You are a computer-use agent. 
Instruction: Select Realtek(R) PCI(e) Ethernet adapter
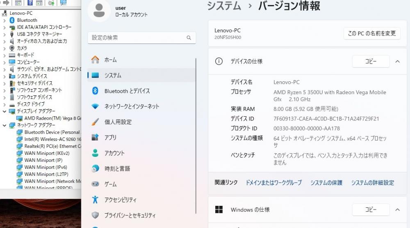pyautogui.click(x=52, y=146)
